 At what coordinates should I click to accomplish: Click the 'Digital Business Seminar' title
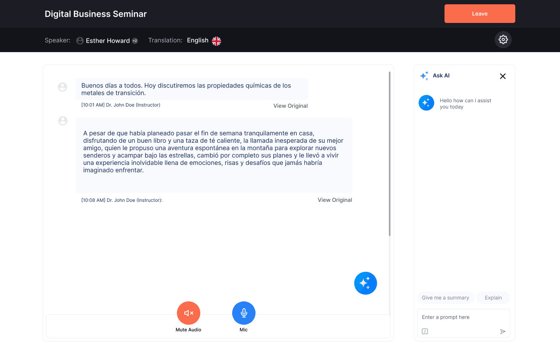(x=96, y=14)
